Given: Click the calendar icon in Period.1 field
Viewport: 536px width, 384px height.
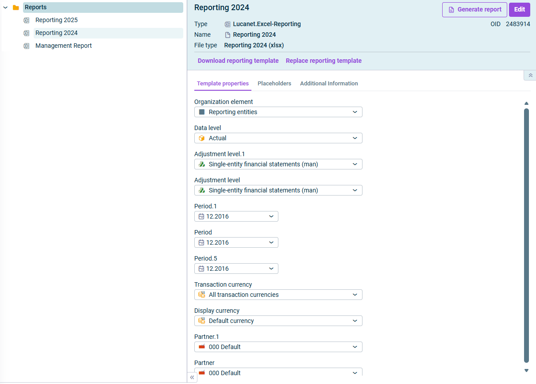Looking at the screenshot, I should pos(201,217).
